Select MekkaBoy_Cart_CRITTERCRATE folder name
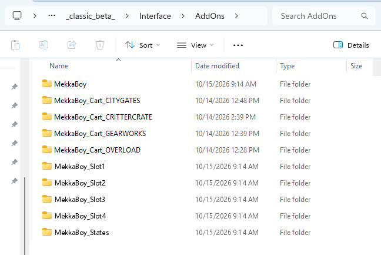 [103, 117]
